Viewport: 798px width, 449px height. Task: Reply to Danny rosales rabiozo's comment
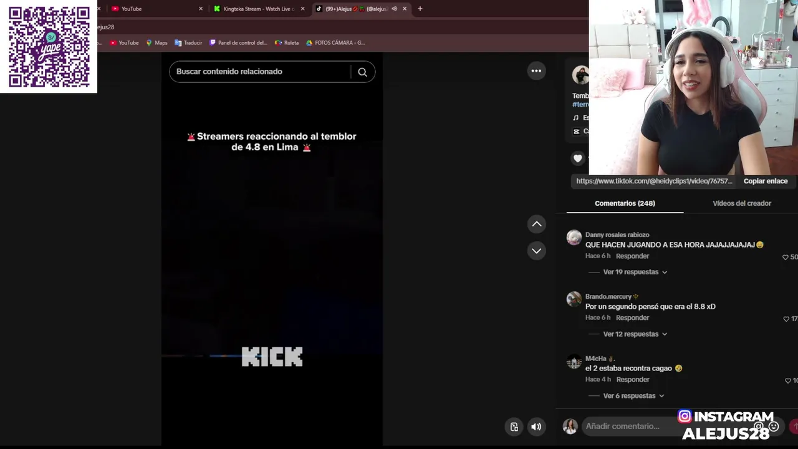coord(632,256)
